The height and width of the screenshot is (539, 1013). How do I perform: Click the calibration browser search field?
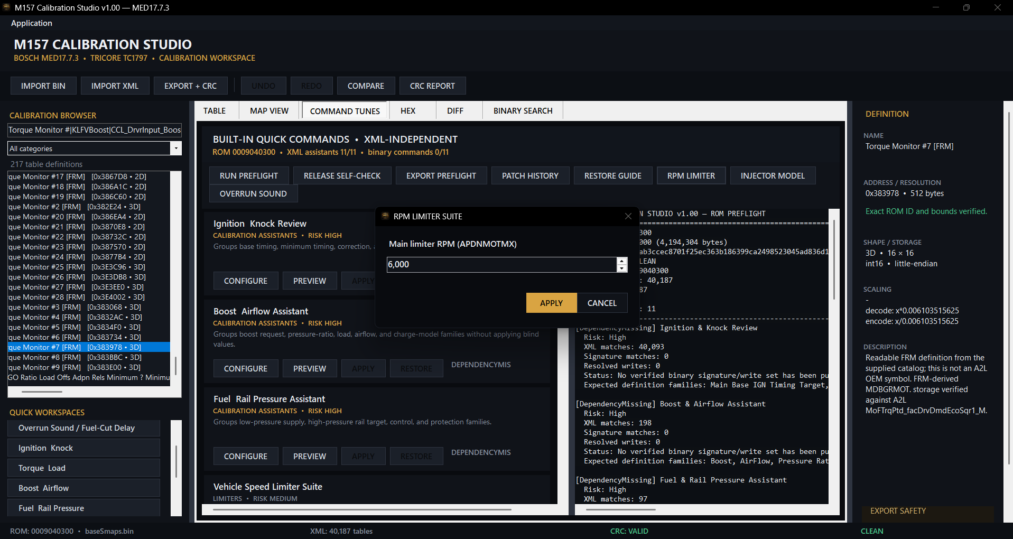click(x=95, y=130)
